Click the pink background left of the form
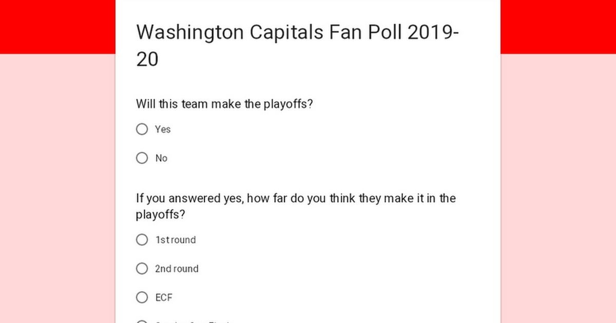The image size is (616, 323). tap(57, 188)
